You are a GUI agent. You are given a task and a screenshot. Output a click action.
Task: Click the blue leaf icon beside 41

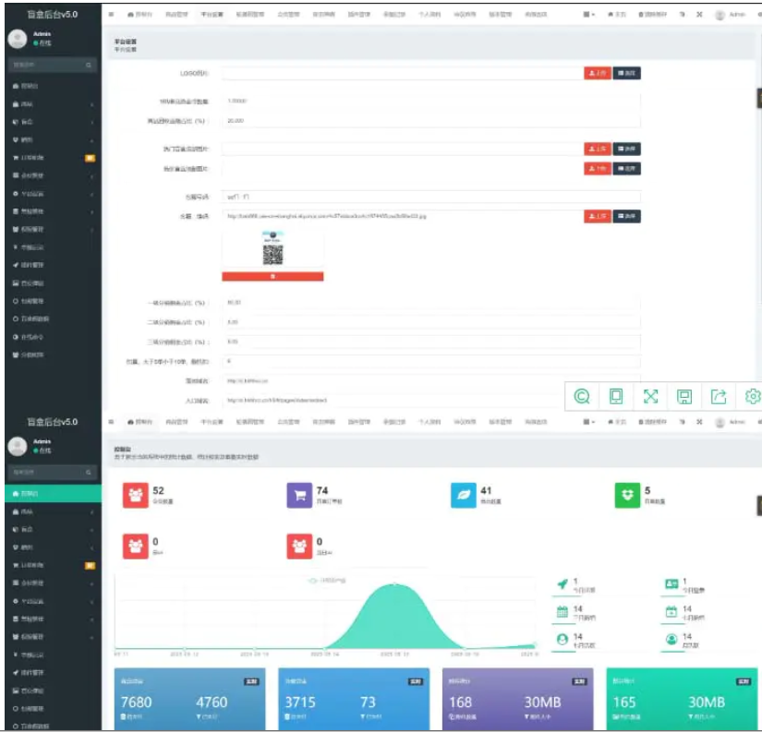[463, 495]
